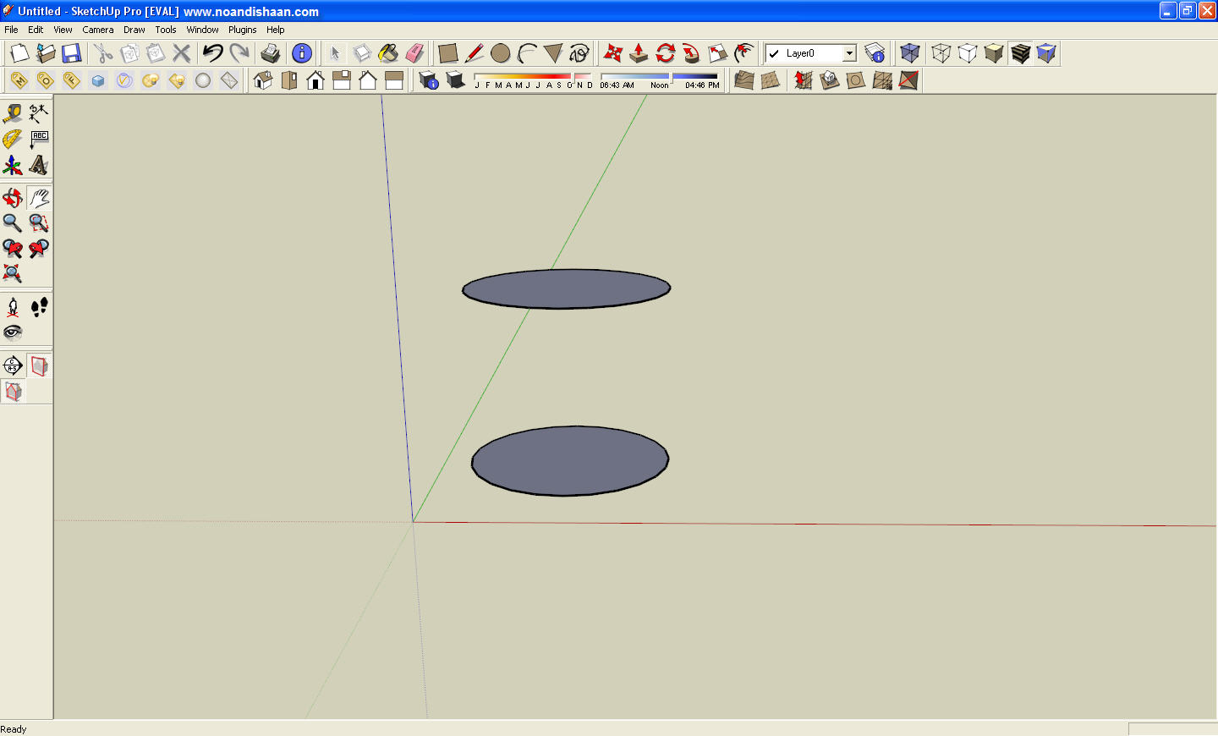Select the Tape Measure tool
The image size is (1218, 736).
(x=13, y=113)
